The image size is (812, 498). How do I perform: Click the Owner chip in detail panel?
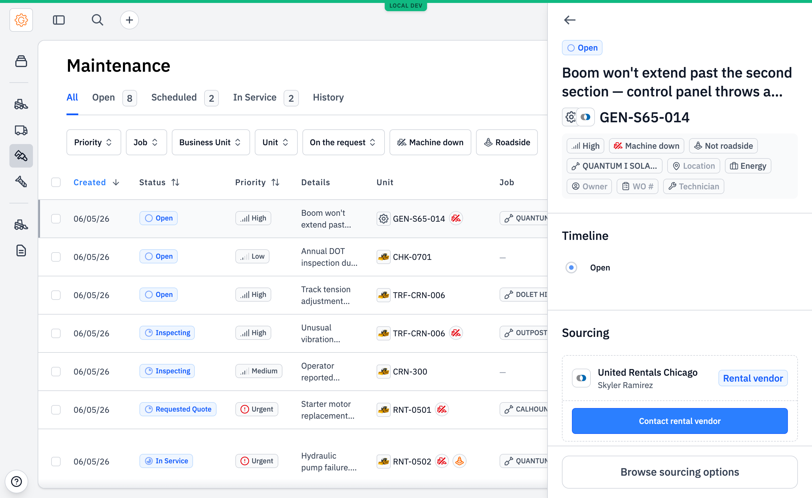pos(589,186)
